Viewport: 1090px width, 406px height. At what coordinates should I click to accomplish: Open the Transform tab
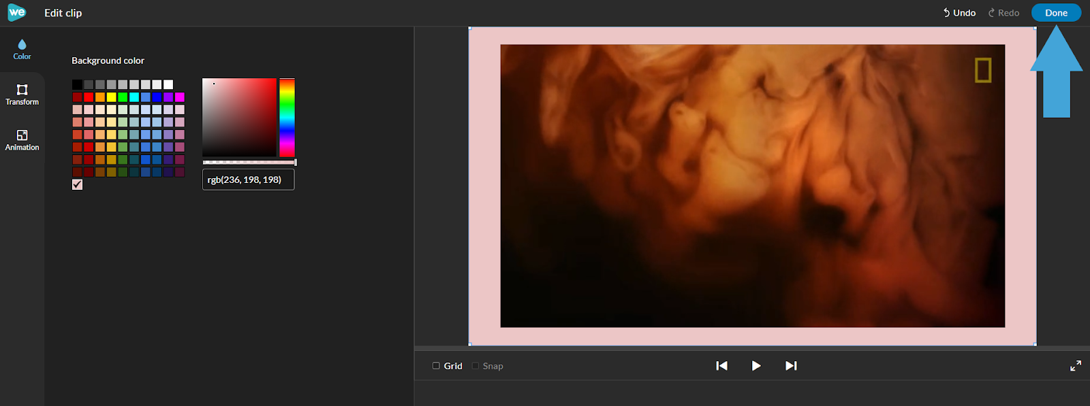coord(22,95)
